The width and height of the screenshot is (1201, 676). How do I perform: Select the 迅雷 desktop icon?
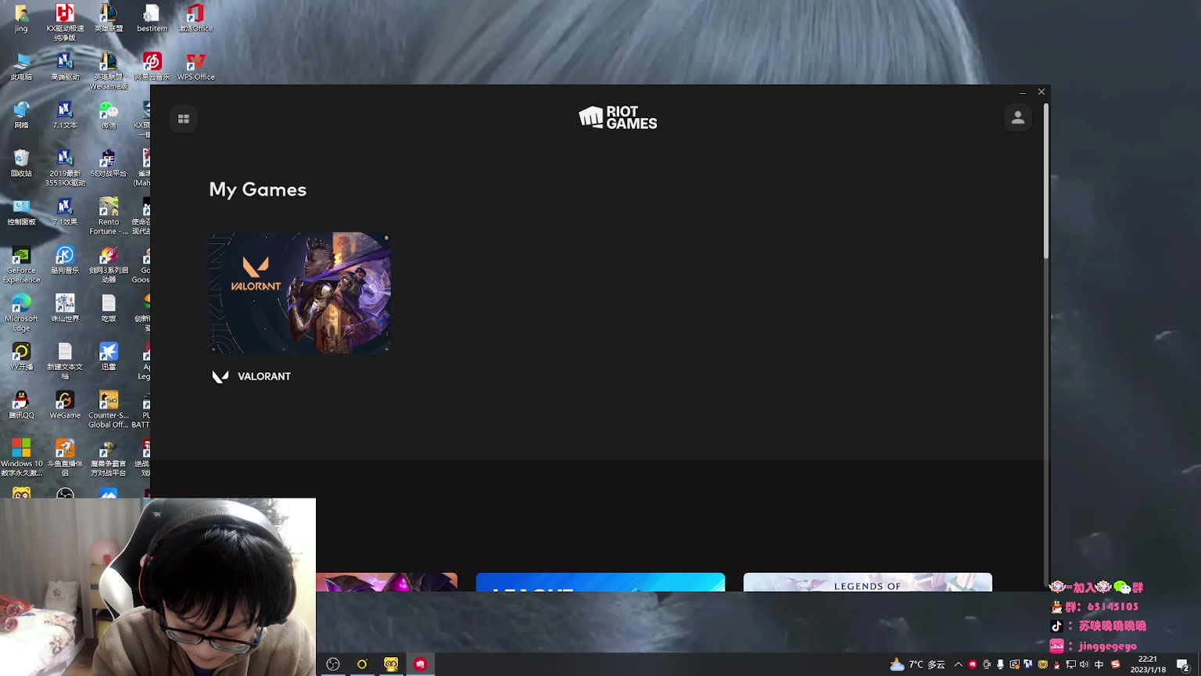[109, 357]
